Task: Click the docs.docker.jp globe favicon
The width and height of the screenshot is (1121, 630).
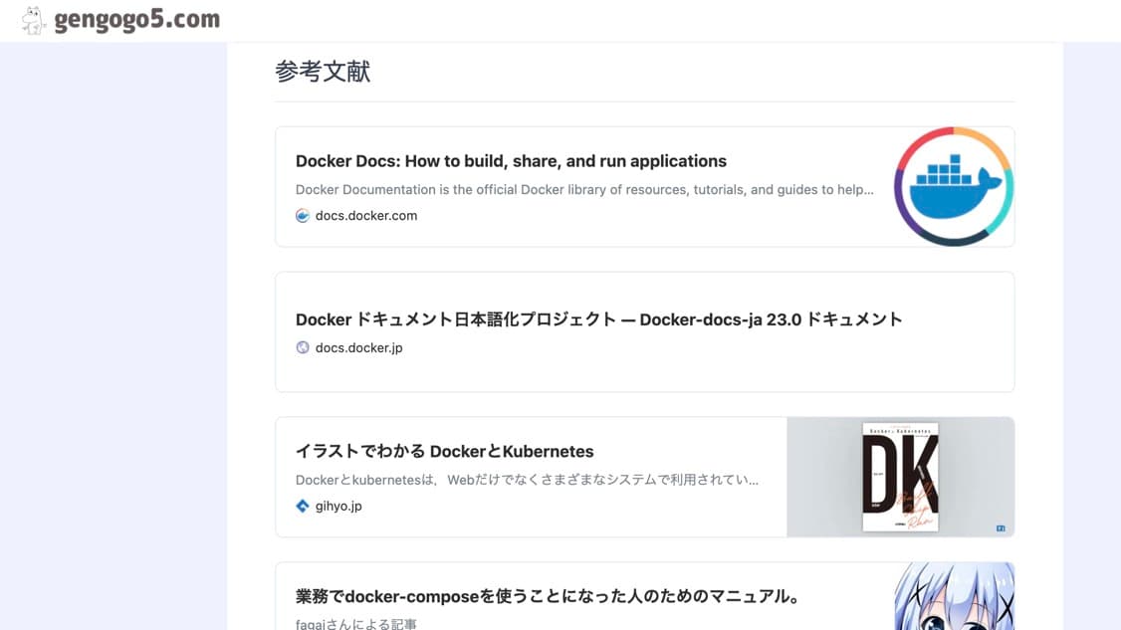Action: click(x=303, y=347)
